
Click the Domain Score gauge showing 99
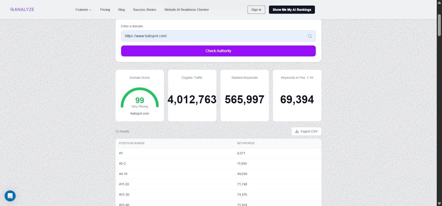tap(140, 98)
